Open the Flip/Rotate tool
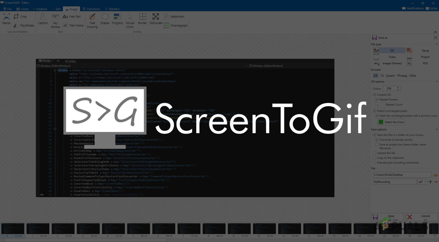The width and height of the screenshot is (439, 242). tap(23, 25)
